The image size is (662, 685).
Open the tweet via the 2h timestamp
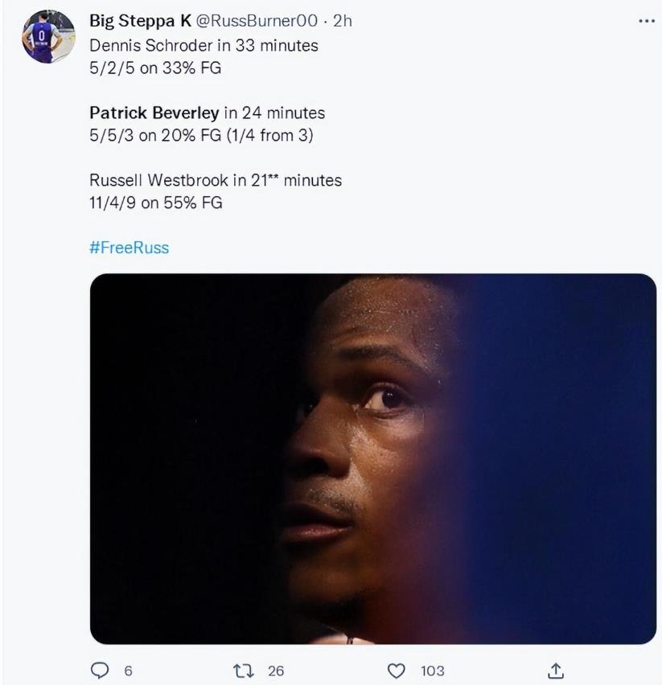[342, 22]
